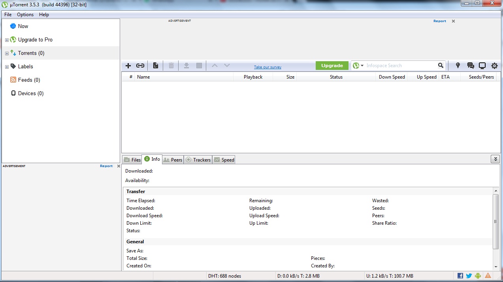Click Report link on top advertisement
This screenshot has height=282, width=503.
(439, 21)
